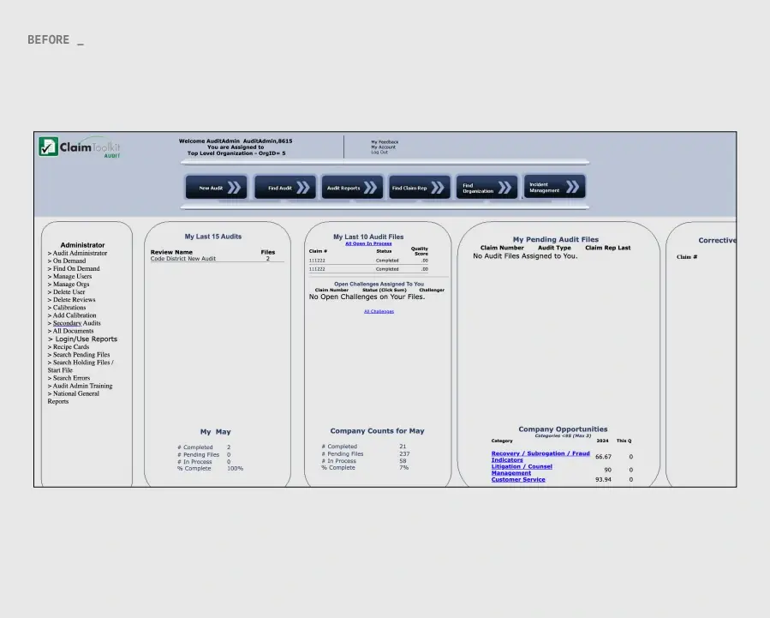
Task: Click Manage Users in the sidebar
Action: point(69,277)
